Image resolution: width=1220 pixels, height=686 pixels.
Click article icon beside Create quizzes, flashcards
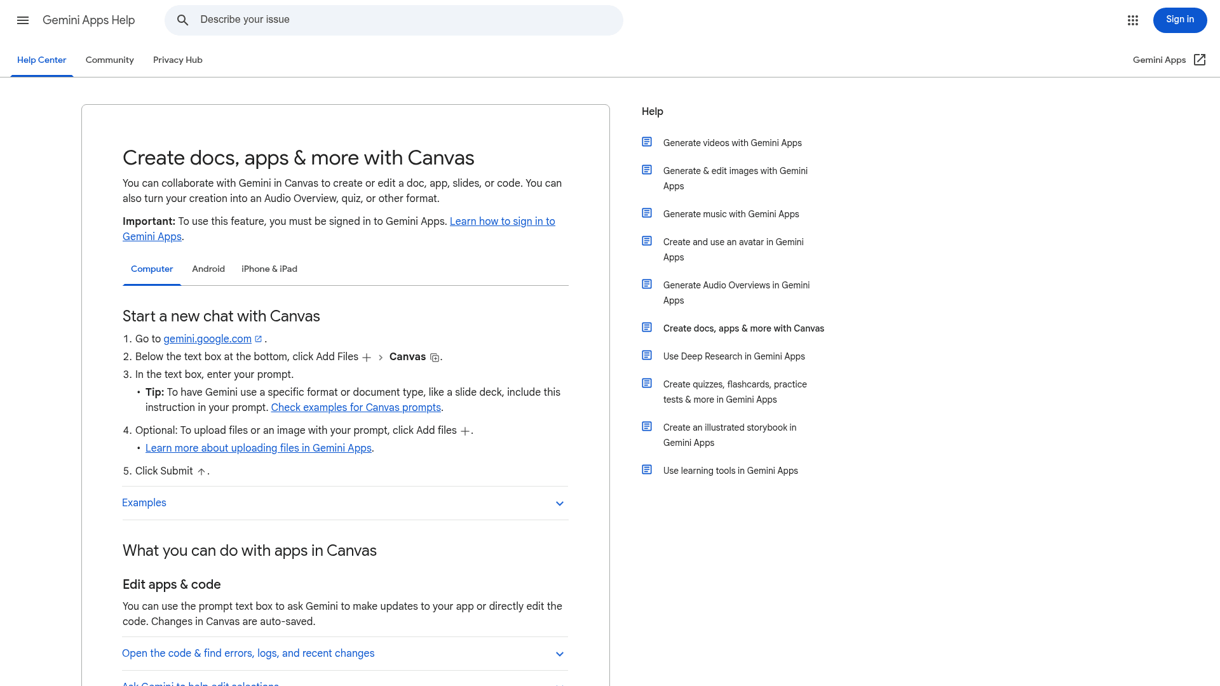tap(647, 383)
